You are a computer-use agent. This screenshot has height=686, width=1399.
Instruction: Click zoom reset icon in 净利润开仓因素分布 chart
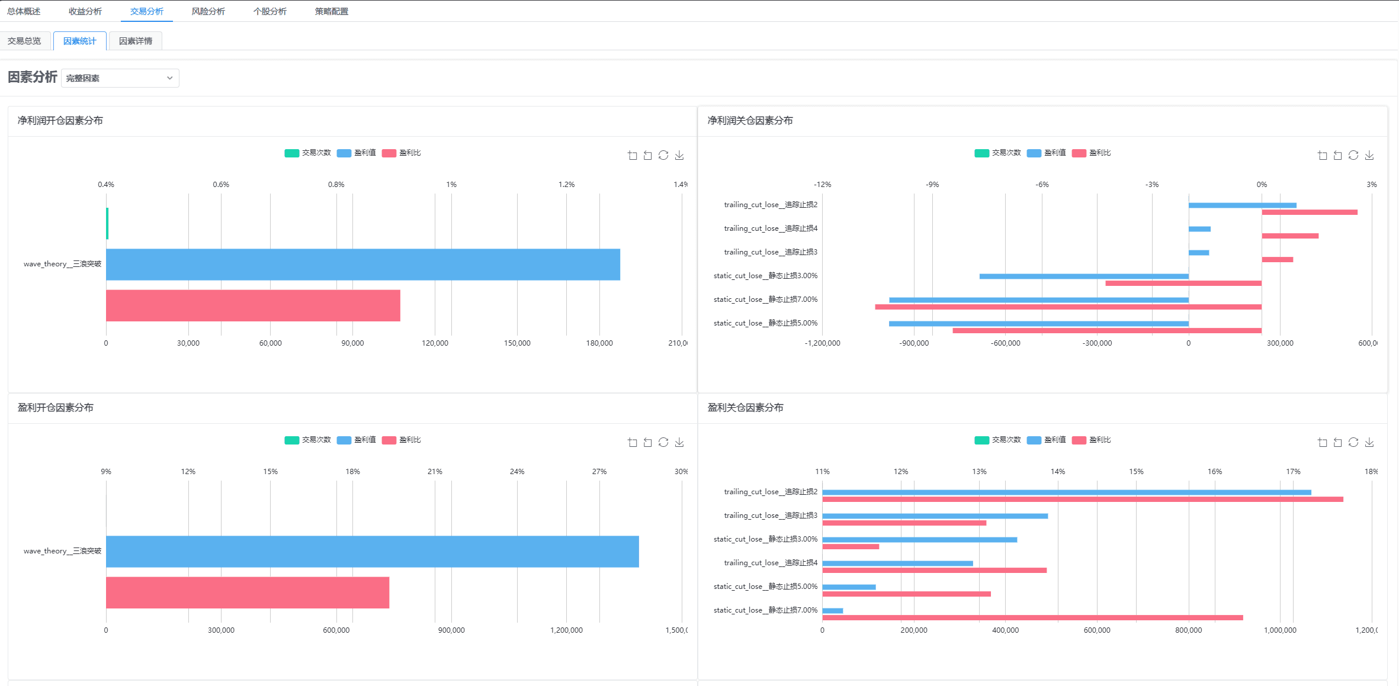[648, 155]
